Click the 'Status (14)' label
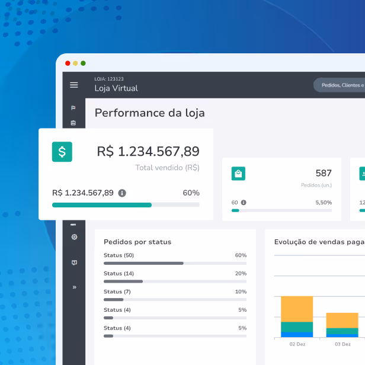 [x=119, y=274]
